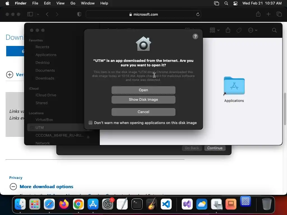Select Network in Finder sidebar
Viewport: 287px width, 215px height.
click(43, 143)
